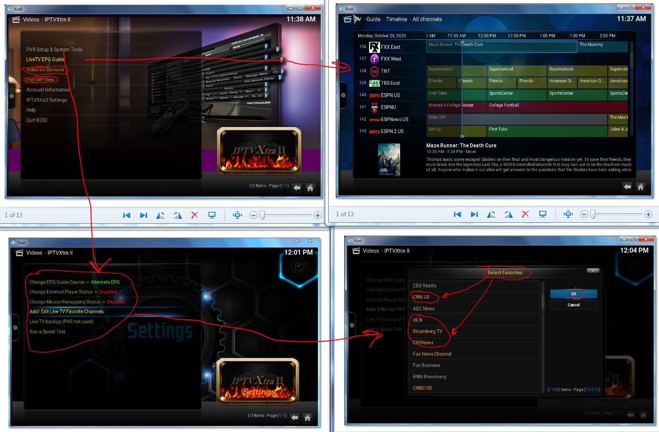The width and height of the screenshot is (659, 432).
Task: Toggle Fox News Channel as a favorite
Action: point(474,354)
